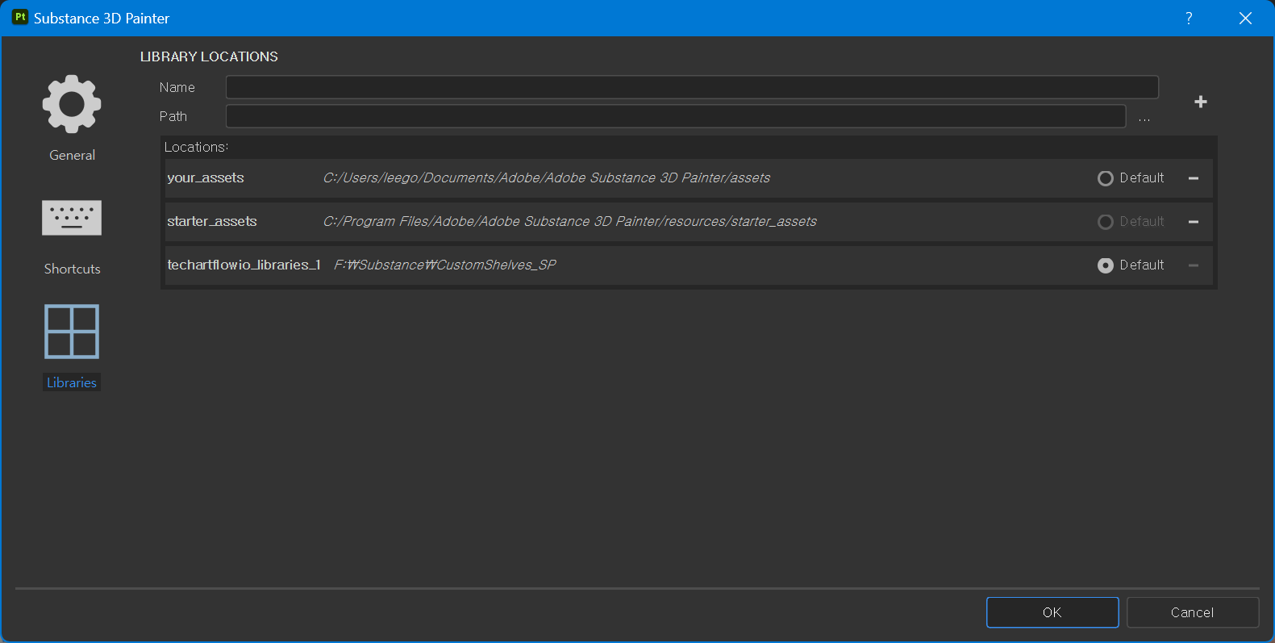
Task: Dismiss dialog with the Cancel button
Action: tap(1193, 612)
